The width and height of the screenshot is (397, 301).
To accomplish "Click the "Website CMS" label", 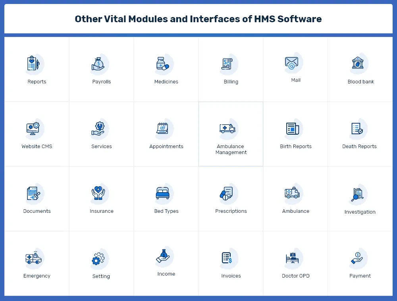I will [37, 146].
